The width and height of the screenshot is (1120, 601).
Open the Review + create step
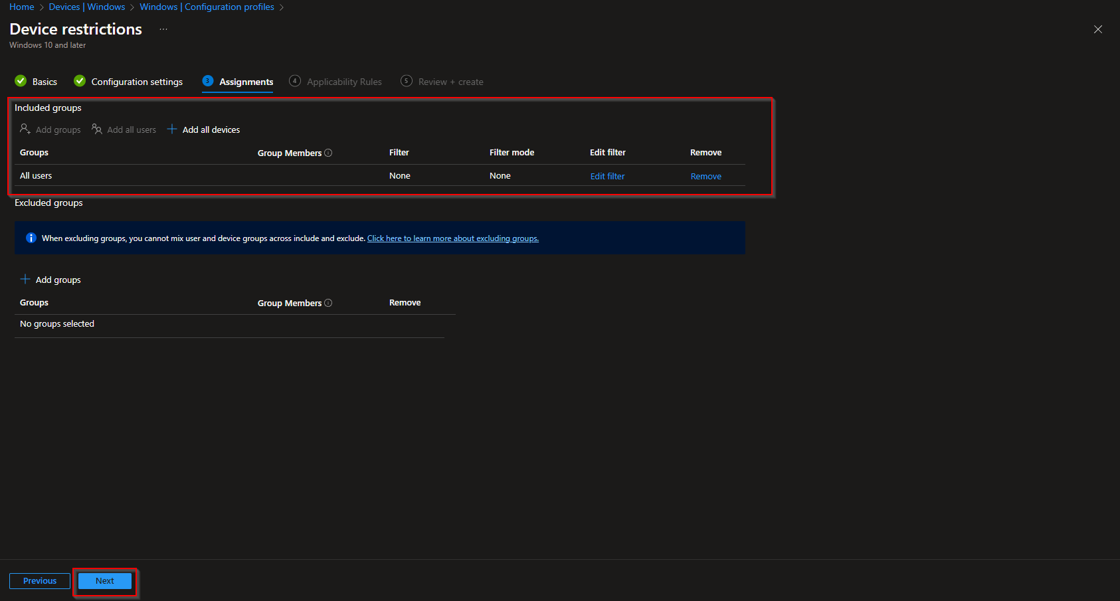450,81
